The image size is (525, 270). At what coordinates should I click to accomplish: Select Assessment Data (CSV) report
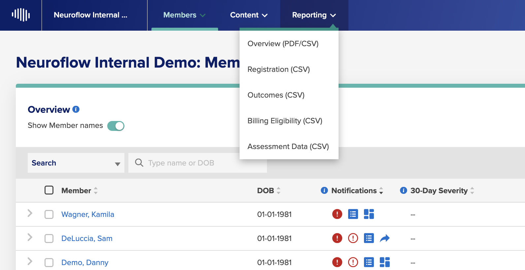pyautogui.click(x=289, y=146)
